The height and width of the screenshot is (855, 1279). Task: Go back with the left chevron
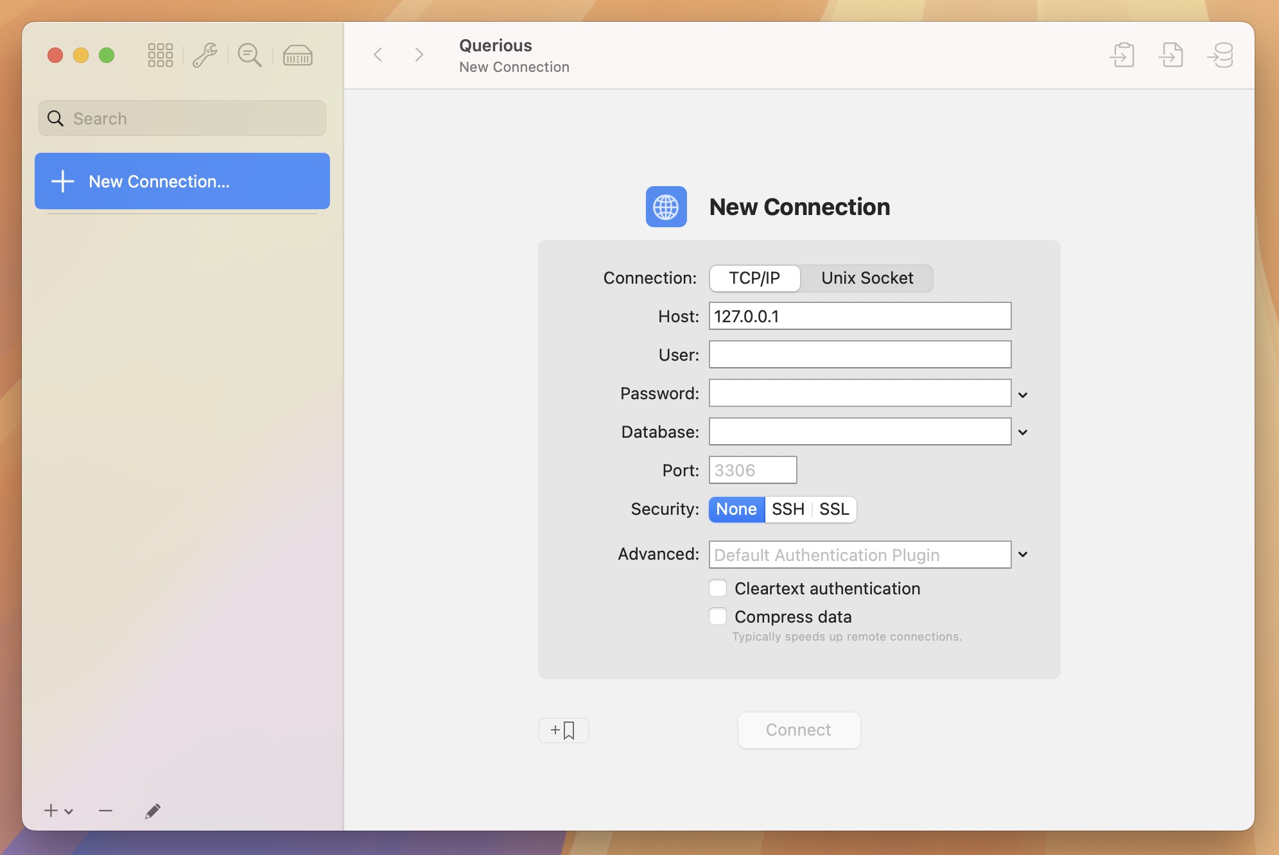coord(378,55)
